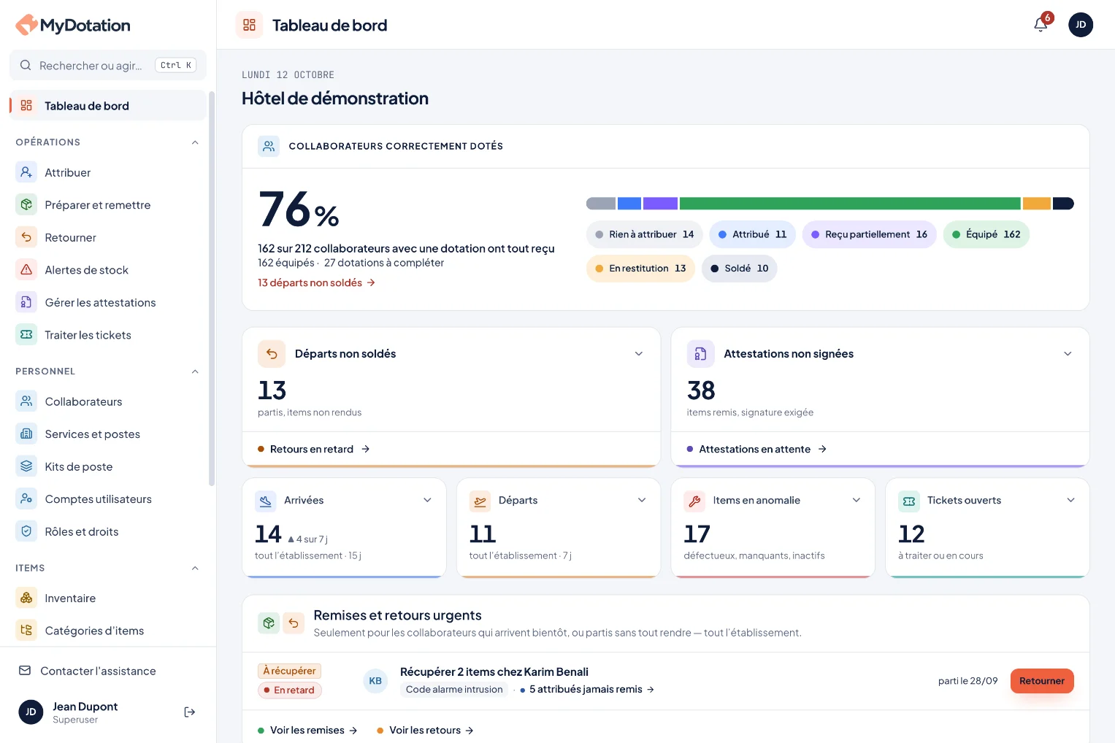
Task: Click the En restitution 13 legend chip
Action: (x=640, y=269)
